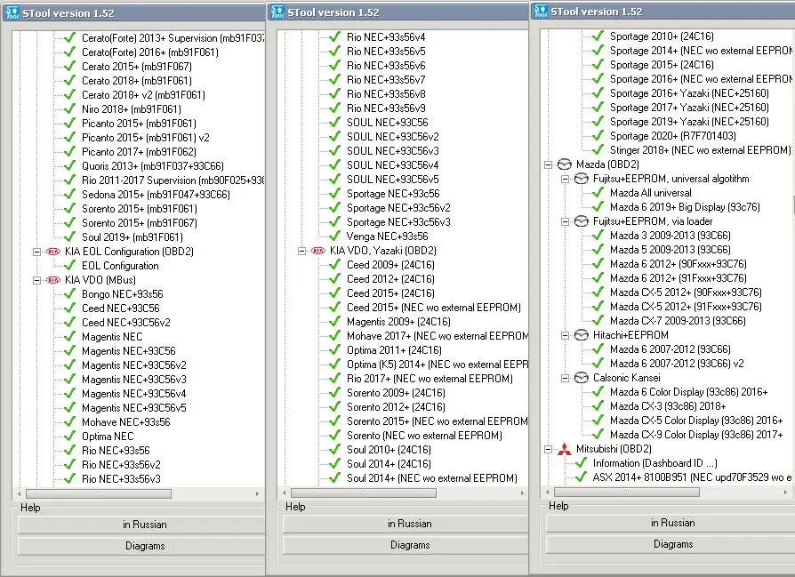This screenshot has width=795, height=577.
Task: Select Sorento 2012+ (24C16)
Action: 396,406
